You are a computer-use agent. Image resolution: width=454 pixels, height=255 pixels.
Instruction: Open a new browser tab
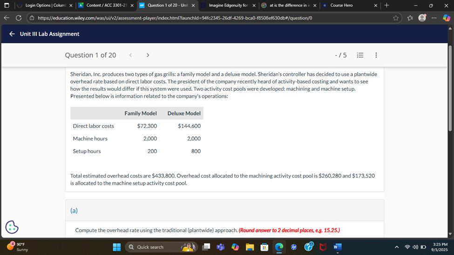coord(386,5)
